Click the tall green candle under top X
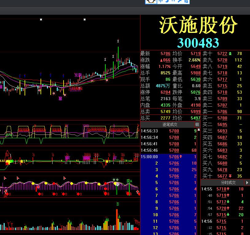250x235 pixels. (118, 58)
